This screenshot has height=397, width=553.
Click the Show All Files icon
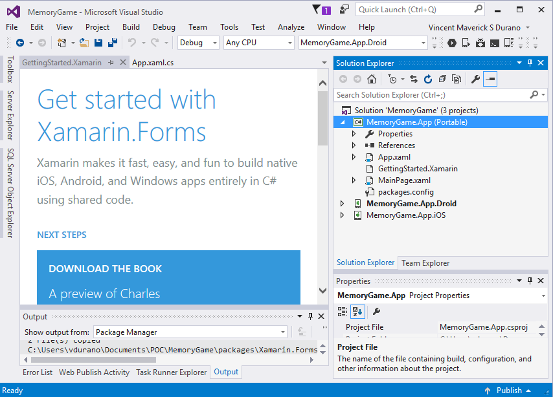click(x=457, y=79)
